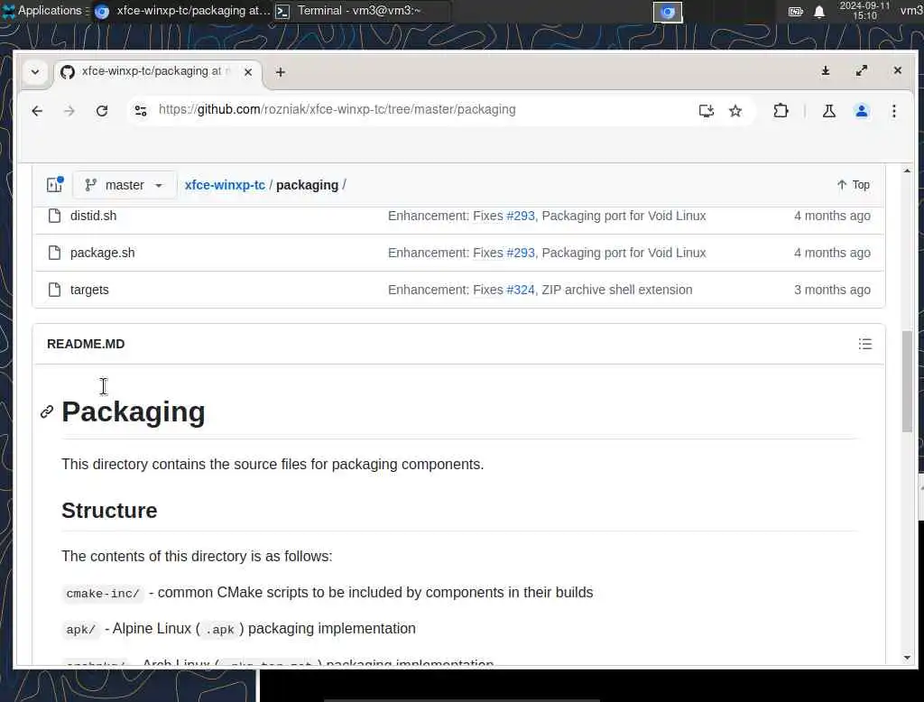Click the distid.sh file icon

55,216
